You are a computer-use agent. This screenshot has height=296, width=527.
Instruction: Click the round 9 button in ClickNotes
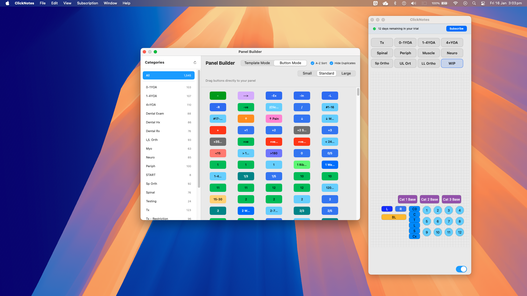coord(427,232)
